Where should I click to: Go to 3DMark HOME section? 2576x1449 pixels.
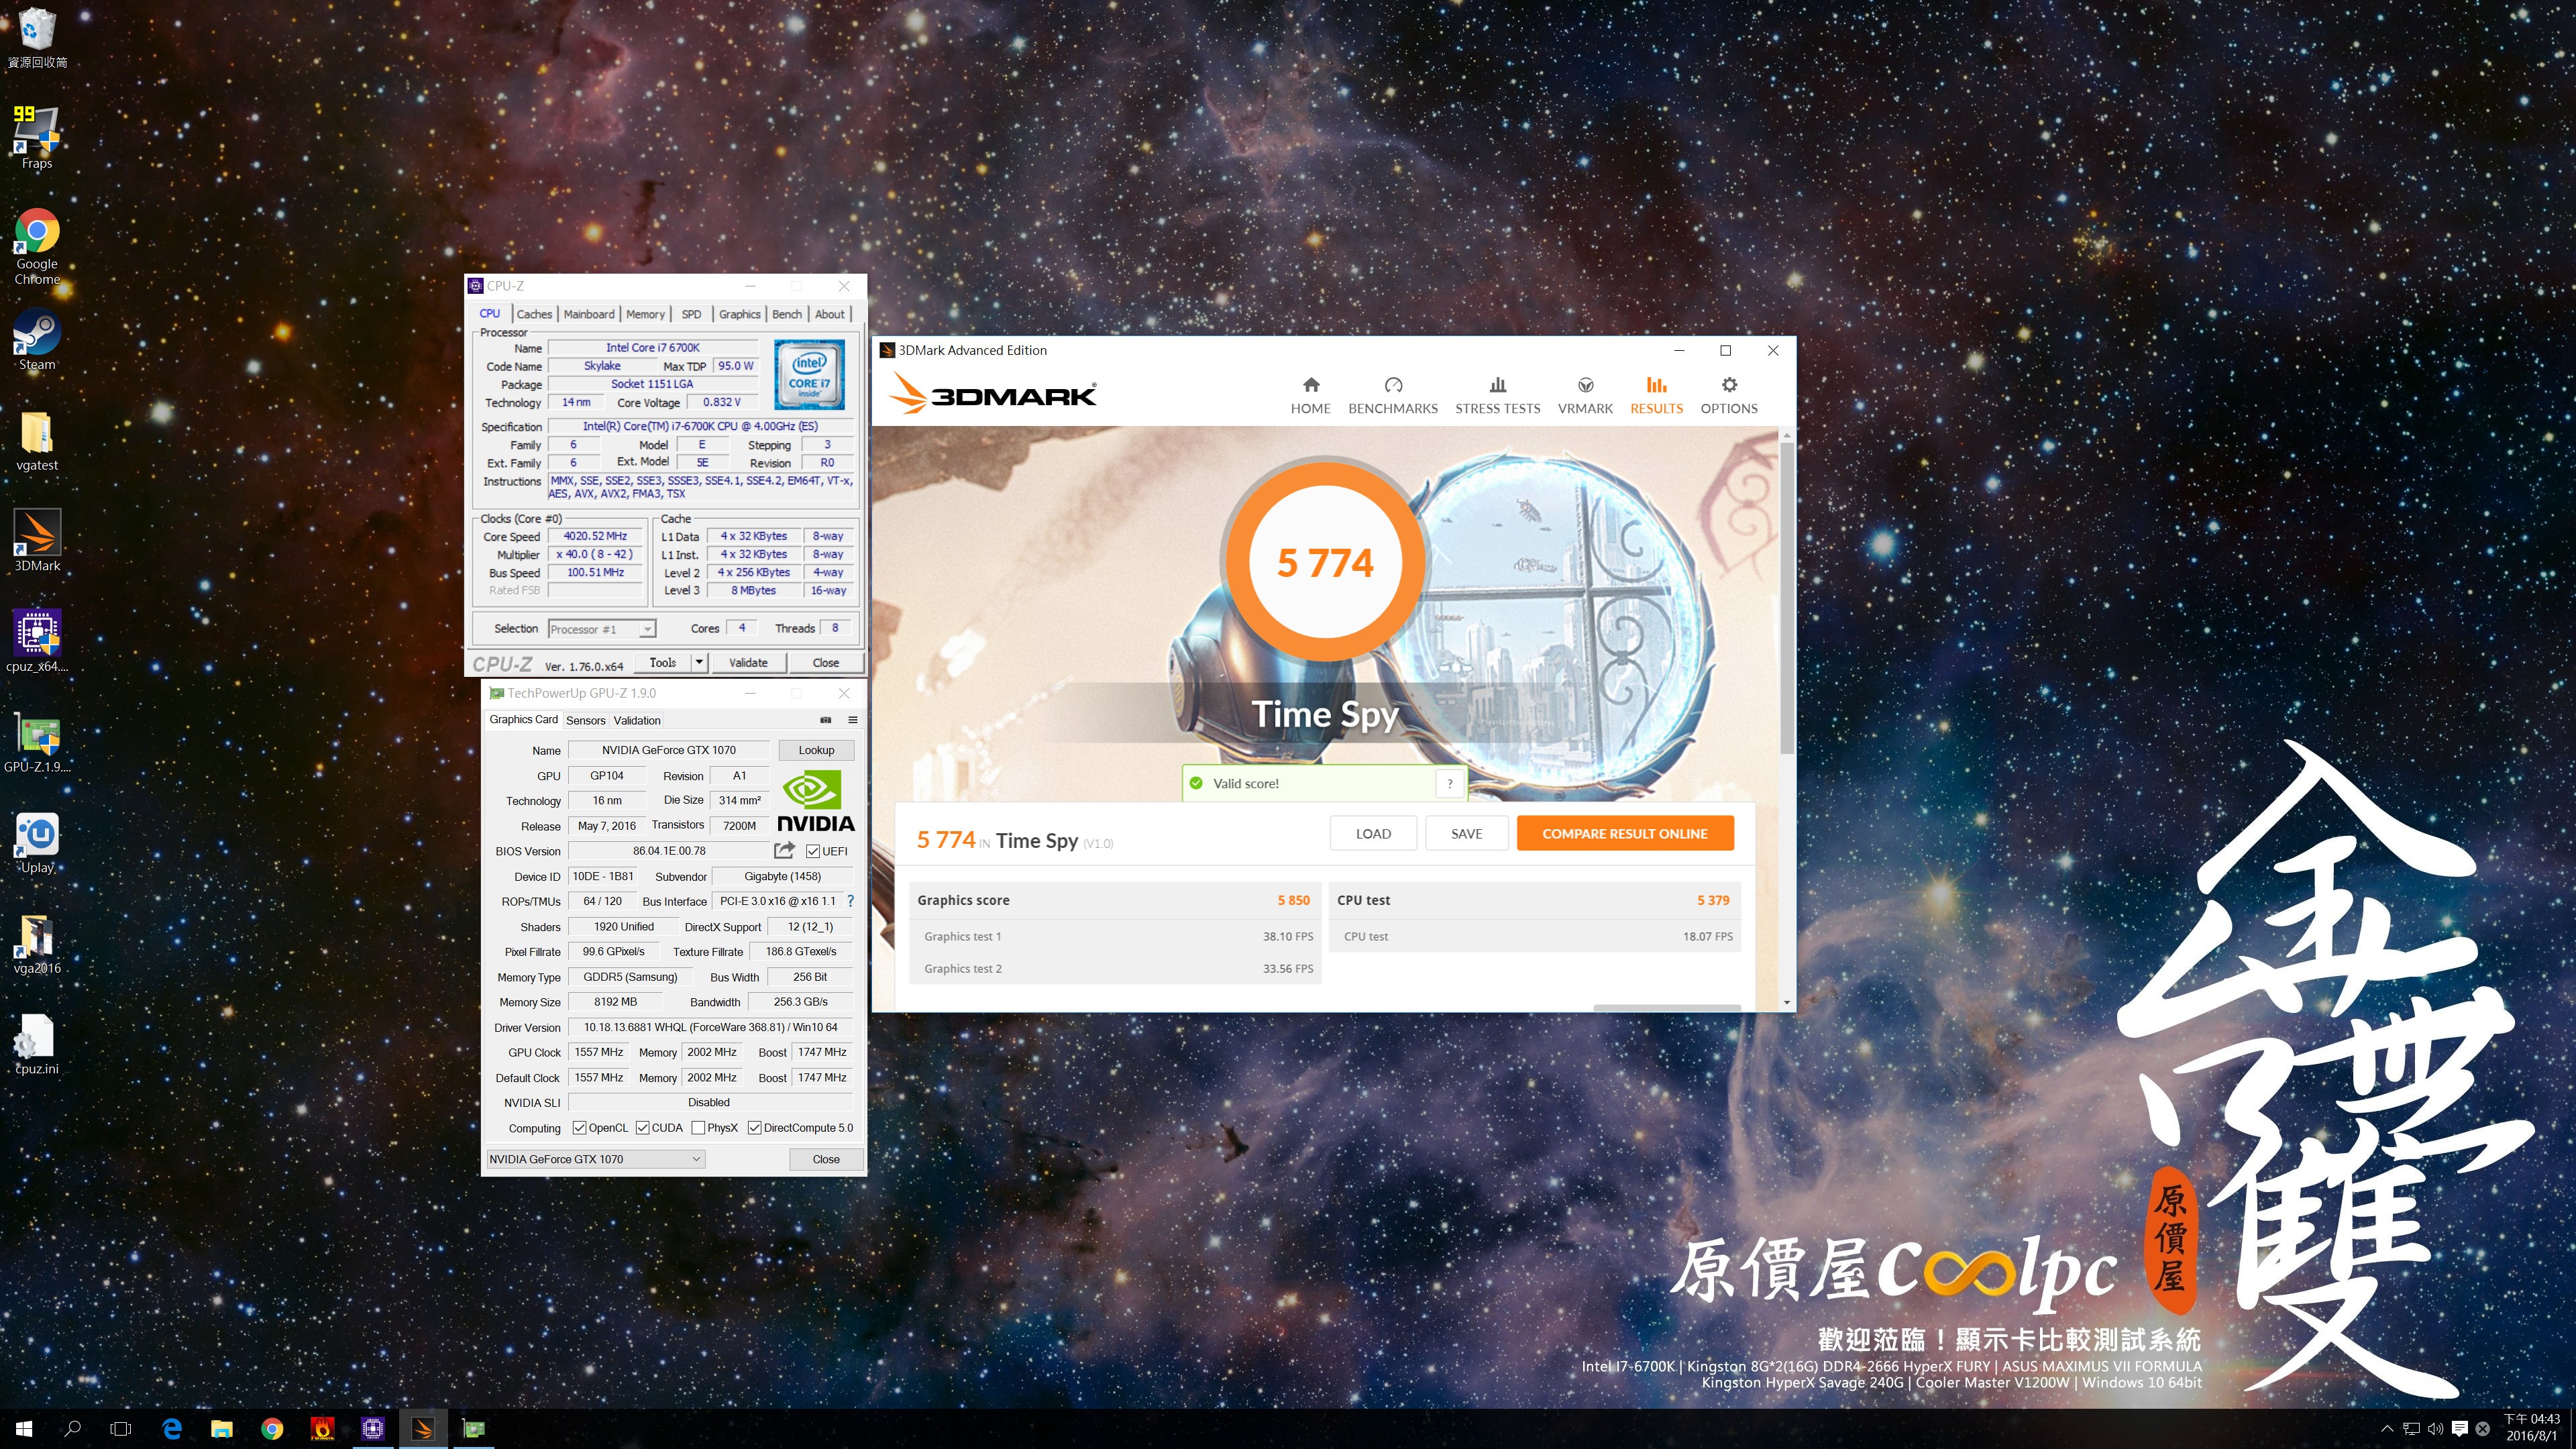1310,396
